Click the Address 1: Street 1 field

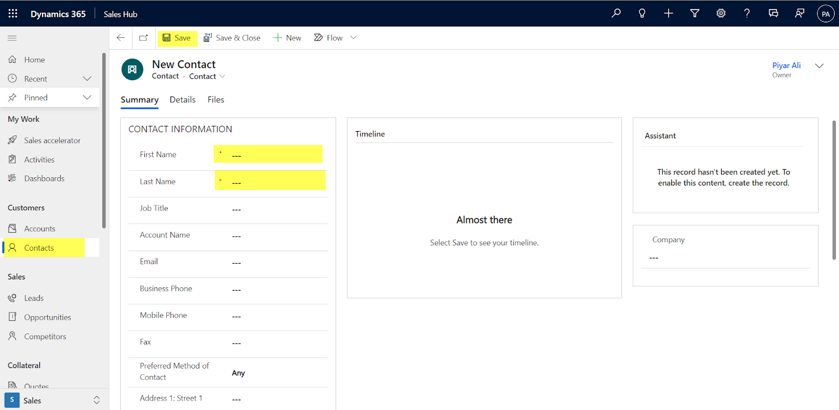pyautogui.click(x=278, y=399)
